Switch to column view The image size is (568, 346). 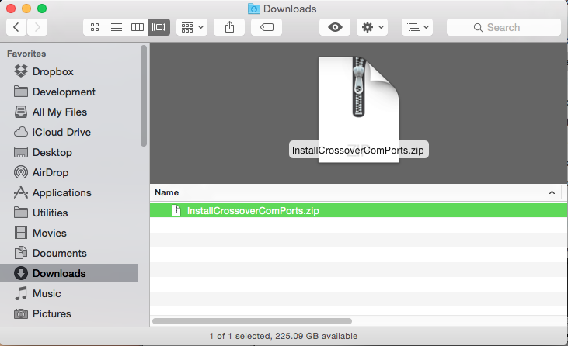point(138,27)
